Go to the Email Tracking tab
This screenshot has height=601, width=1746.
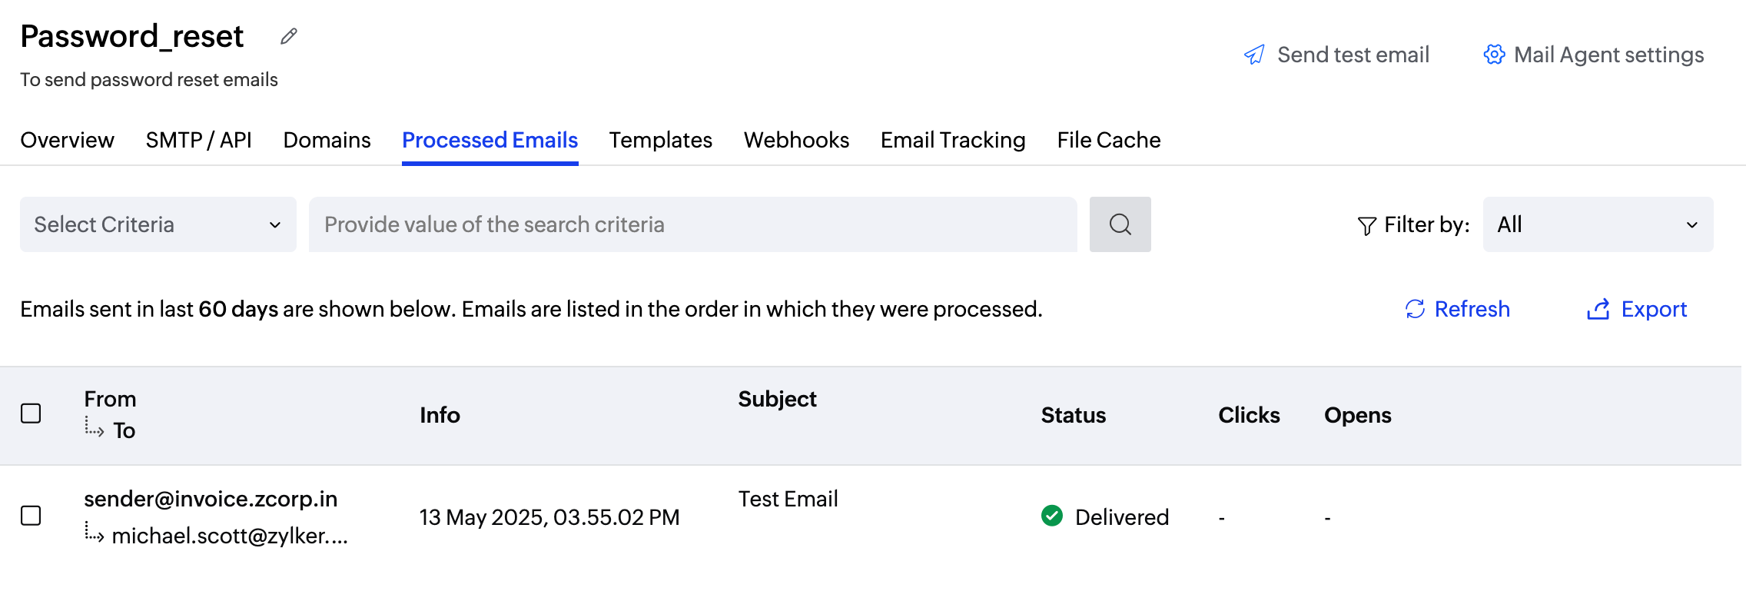click(953, 140)
